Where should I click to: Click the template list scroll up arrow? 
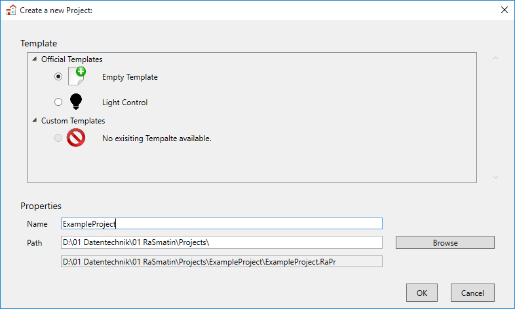pos(495,58)
